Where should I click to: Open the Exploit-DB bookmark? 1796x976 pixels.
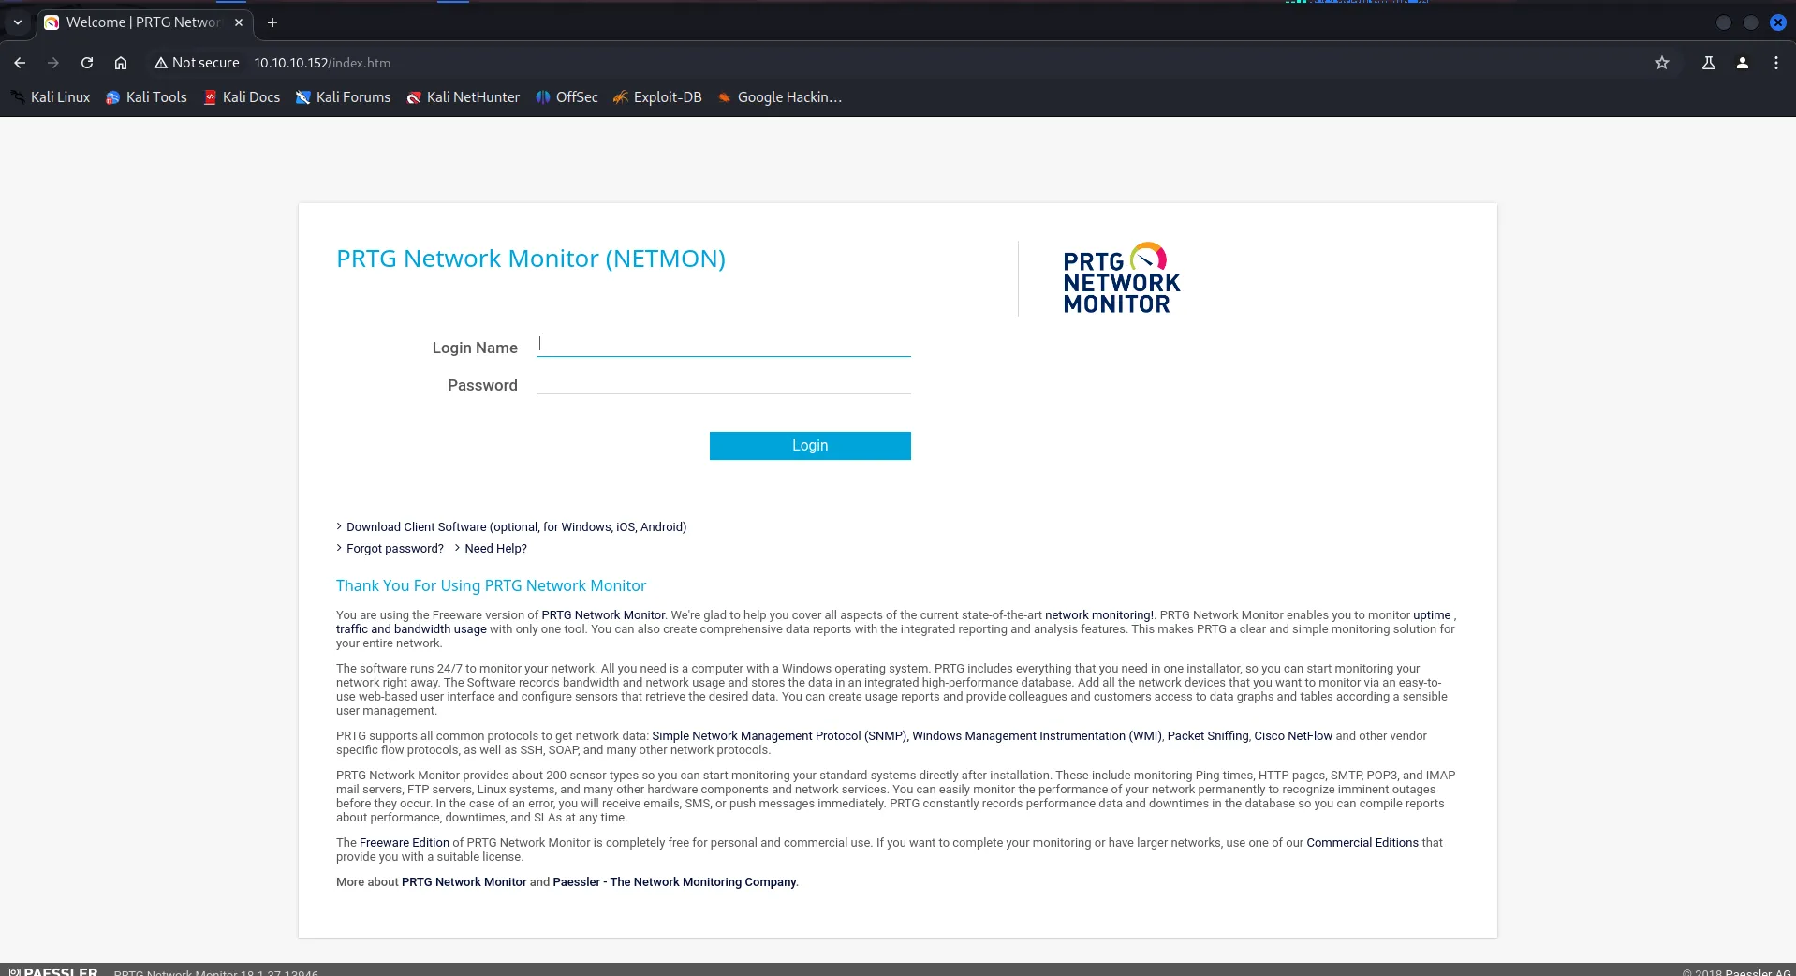(x=657, y=97)
